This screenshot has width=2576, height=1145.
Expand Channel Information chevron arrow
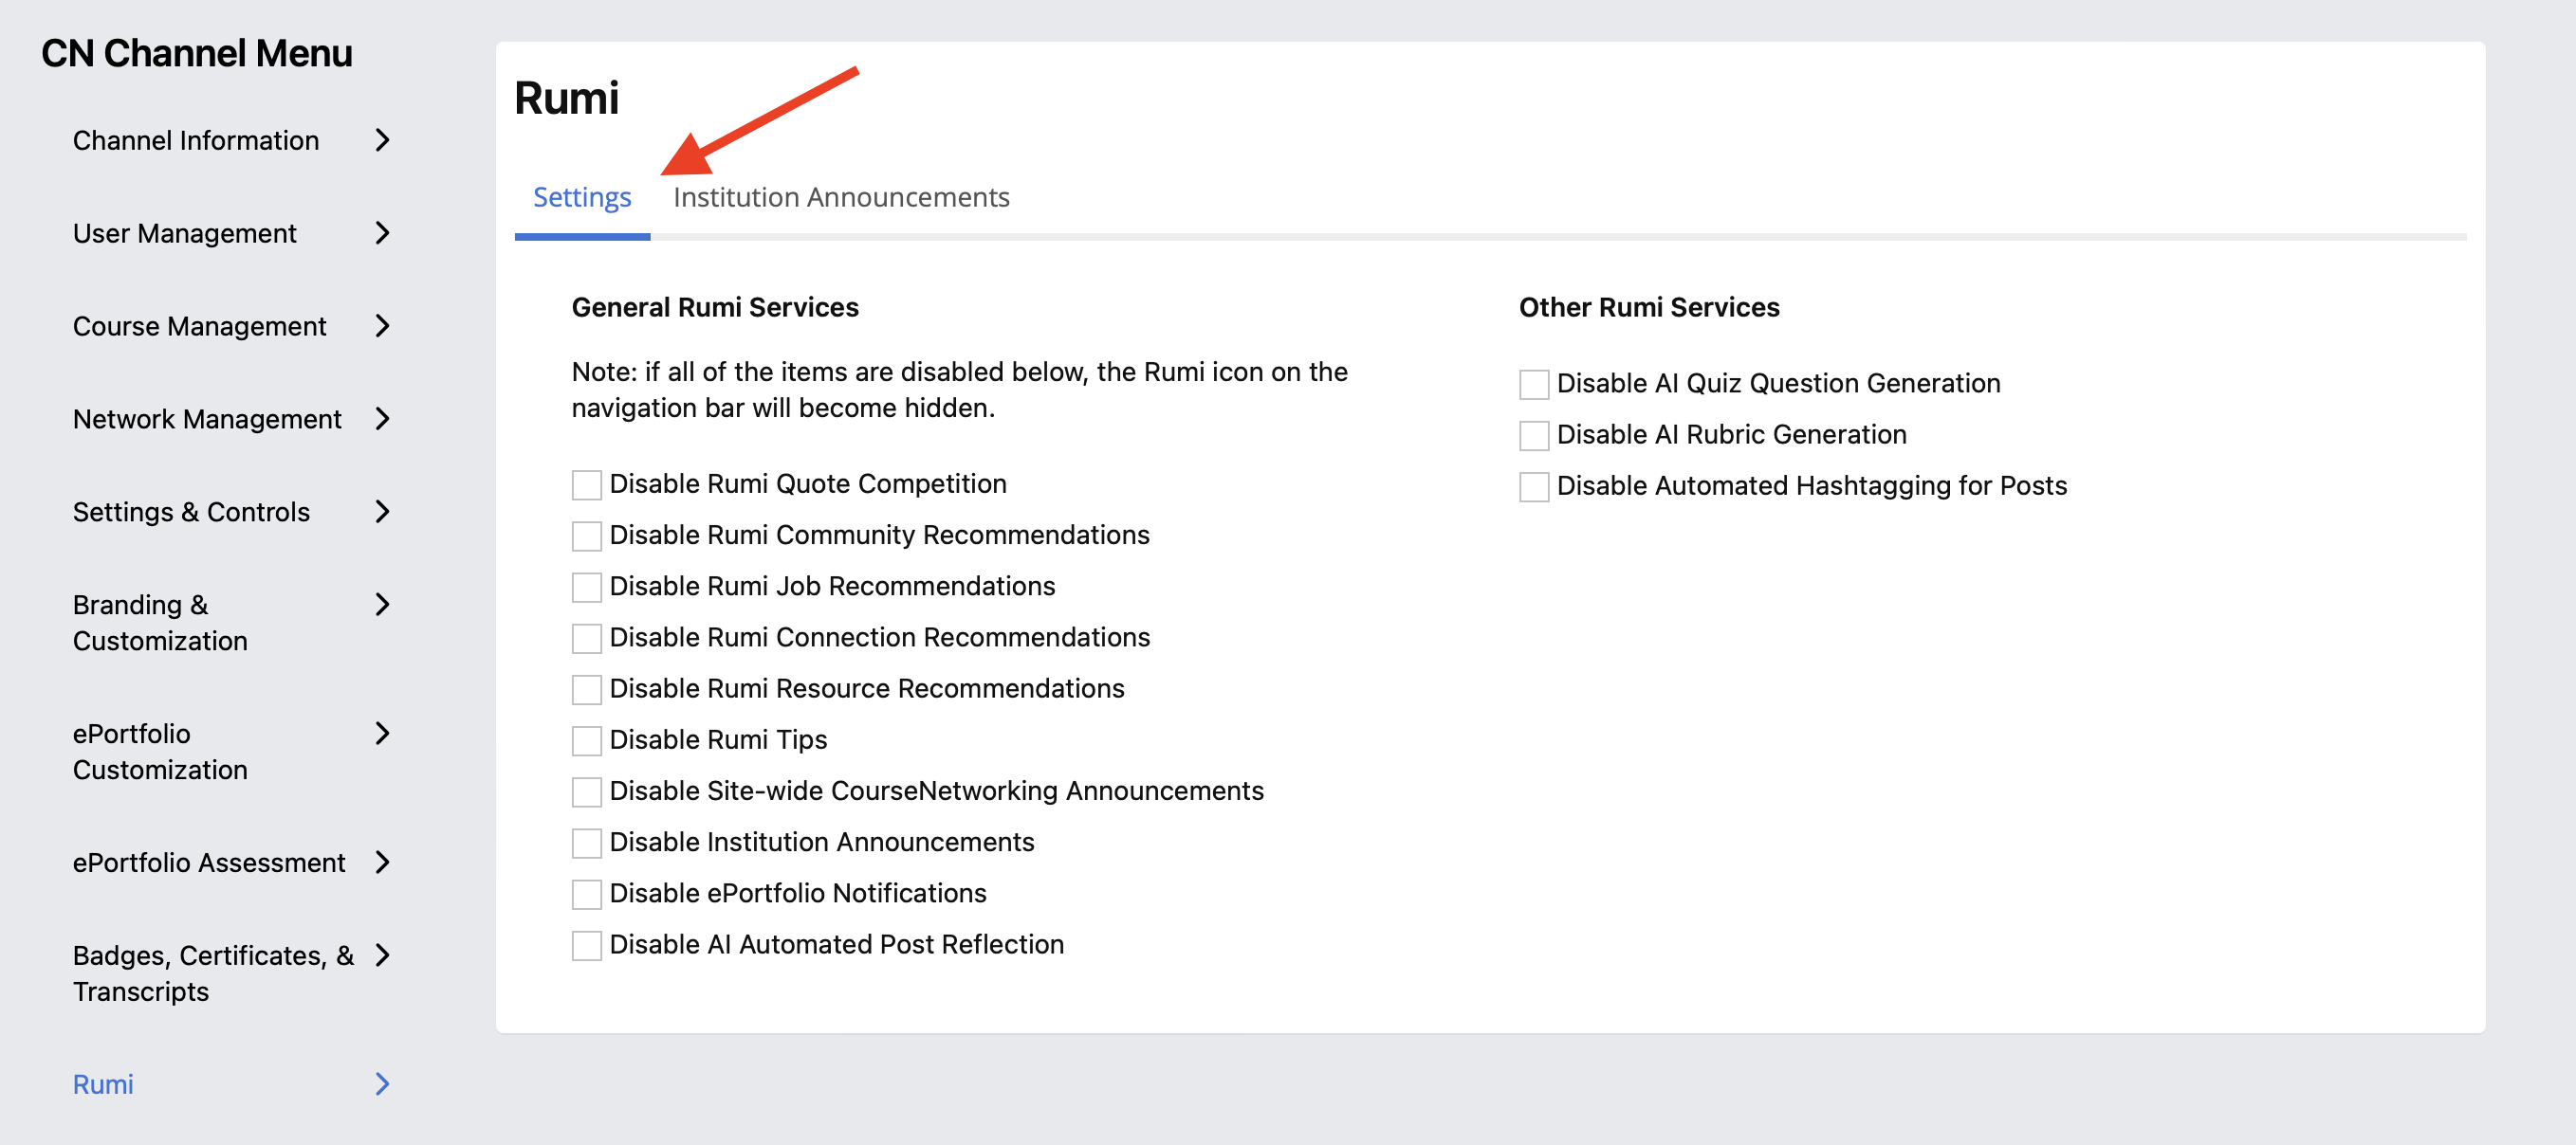click(x=382, y=140)
